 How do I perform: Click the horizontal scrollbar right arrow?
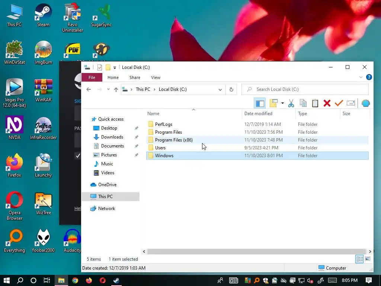pos(370,251)
